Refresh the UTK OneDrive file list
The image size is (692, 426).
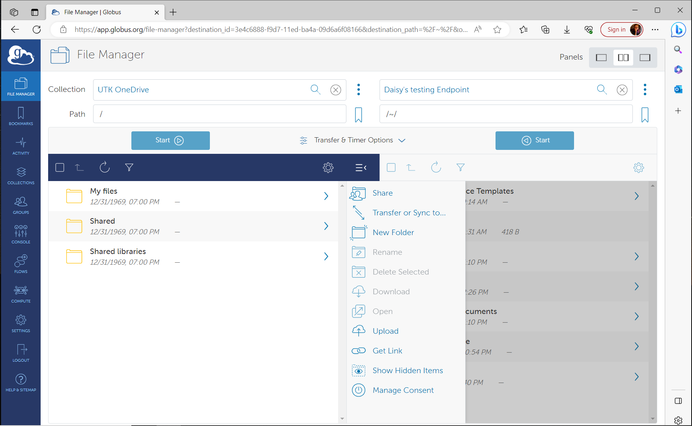click(x=105, y=168)
